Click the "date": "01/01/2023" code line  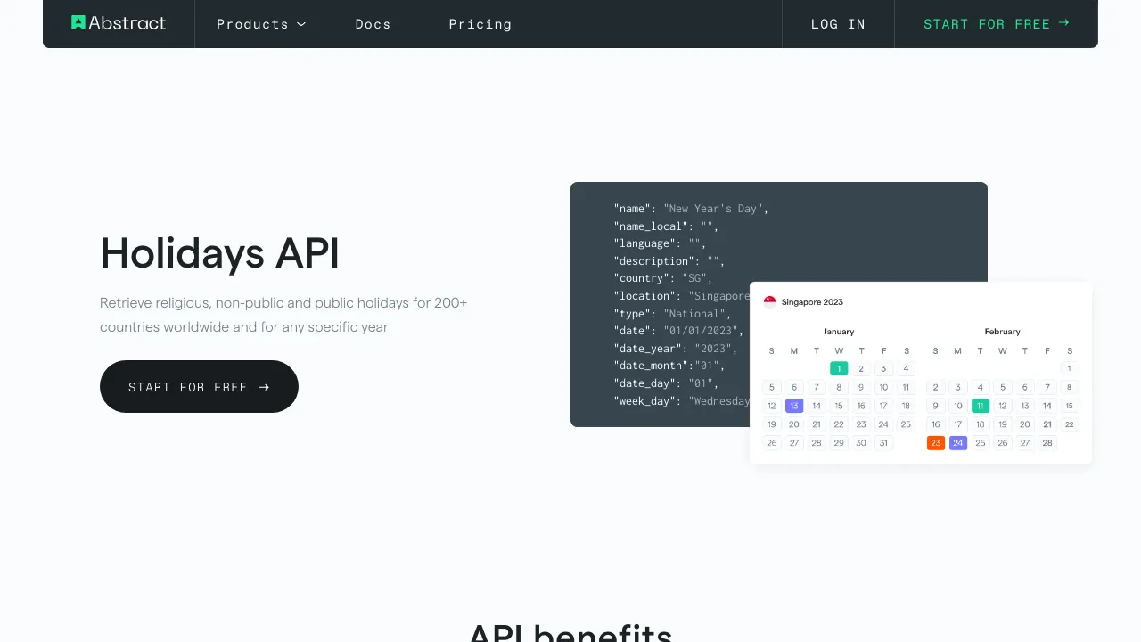(678, 331)
